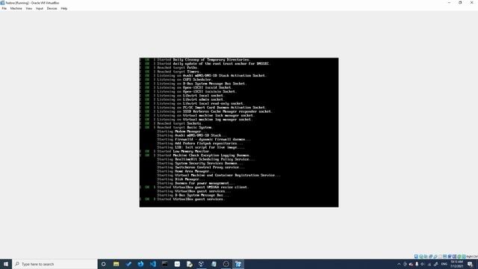The width and height of the screenshot is (478, 269).
Task: Click 'Listening on CUPS Scheduler' line
Action: (x=184, y=80)
